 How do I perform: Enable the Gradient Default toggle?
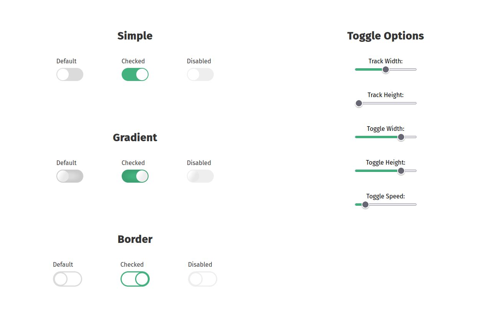tap(70, 176)
